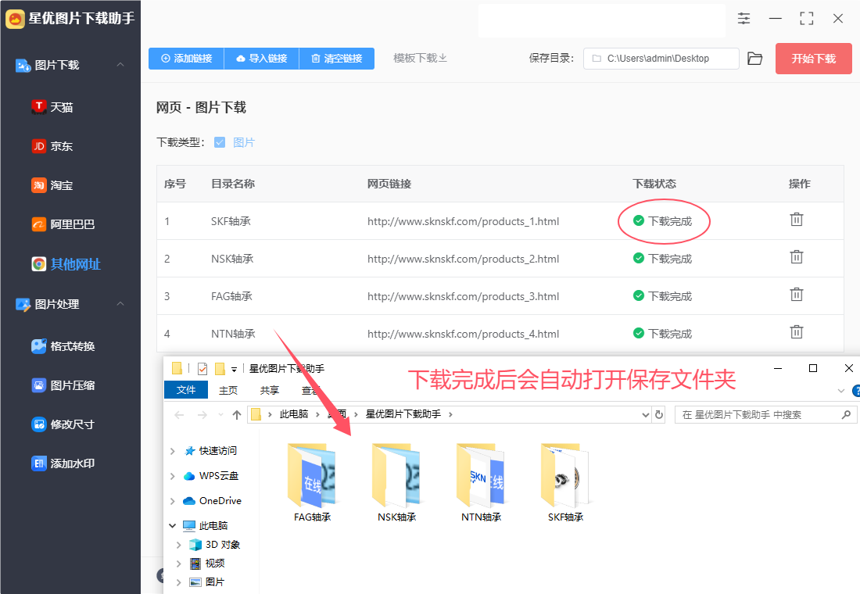The height and width of the screenshot is (594, 860).
Task: Select 天猫 in the sidebar
Action: 52,107
